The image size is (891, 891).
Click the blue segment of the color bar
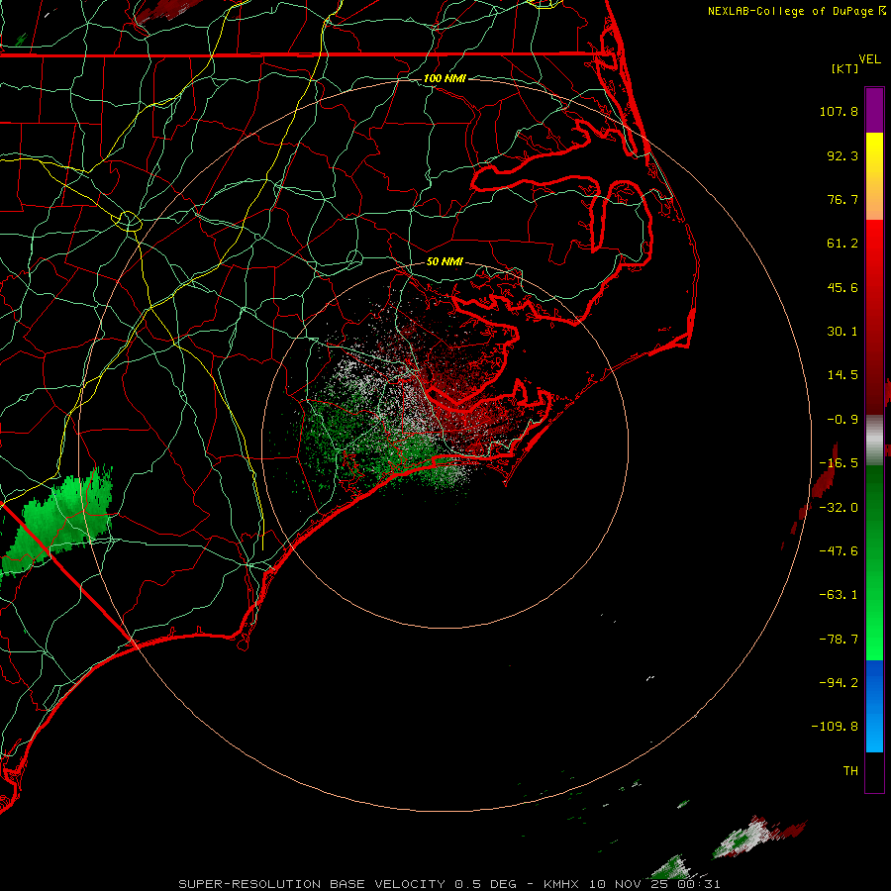874,706
